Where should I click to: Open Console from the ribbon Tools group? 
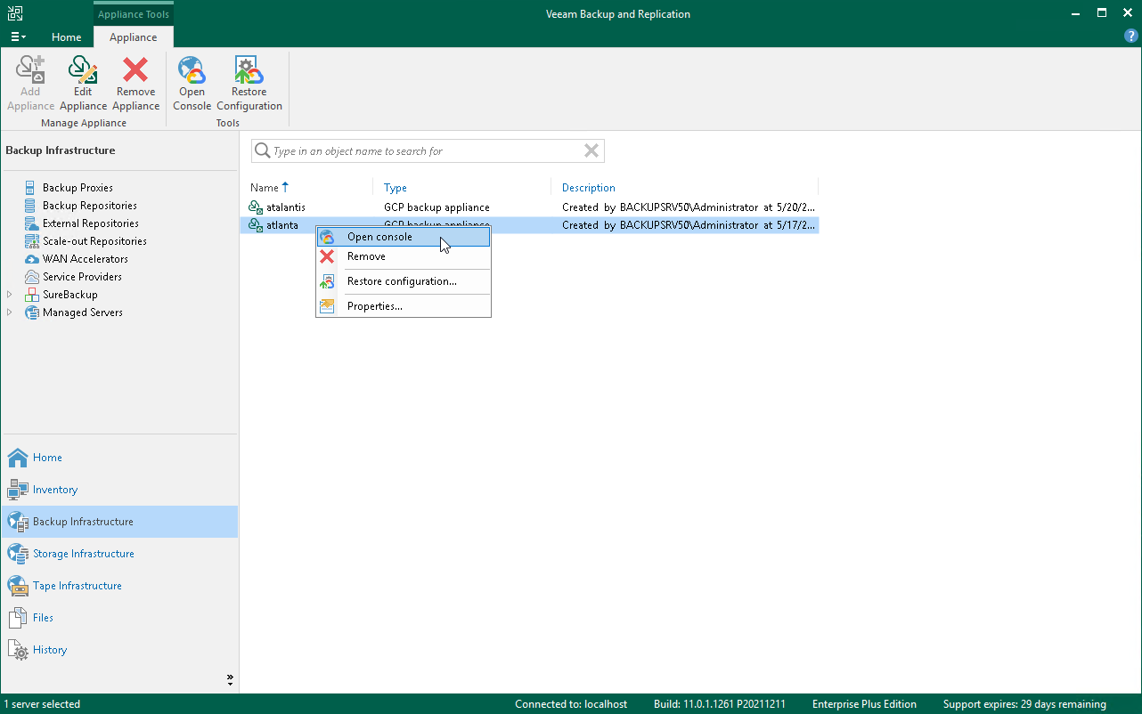click(x=192, y=84)
